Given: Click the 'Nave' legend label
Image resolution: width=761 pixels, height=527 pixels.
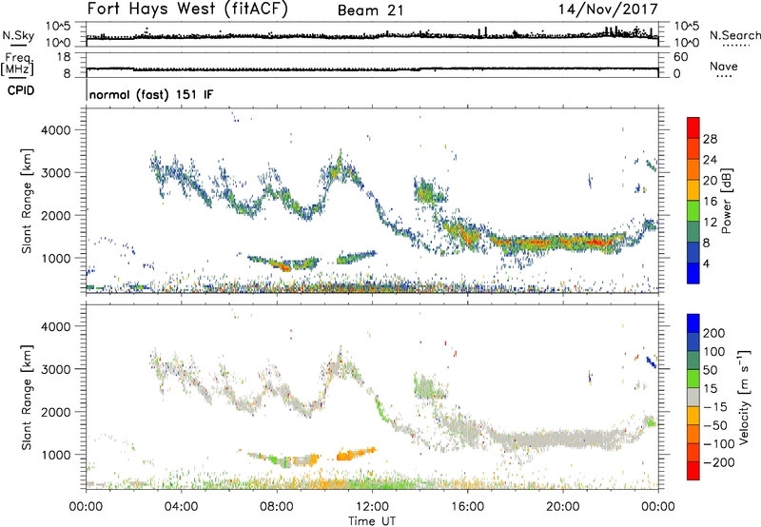Looking at the screenshot, I should [724, 66].
